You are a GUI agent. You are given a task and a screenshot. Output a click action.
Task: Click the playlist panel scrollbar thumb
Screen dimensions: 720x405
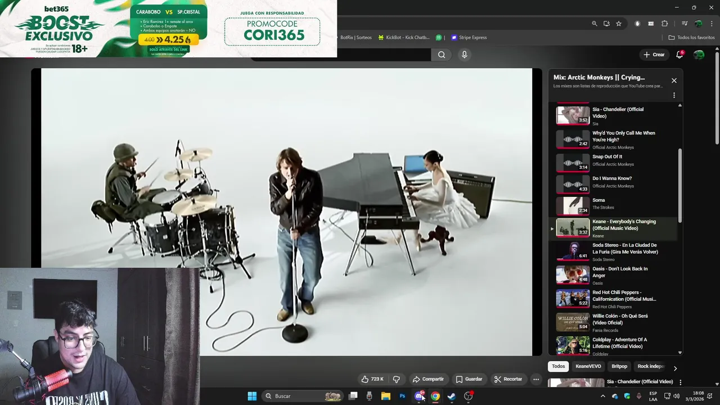click(679, 186)
